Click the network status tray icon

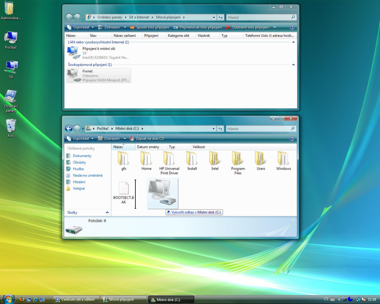click(x=358, y=300)
